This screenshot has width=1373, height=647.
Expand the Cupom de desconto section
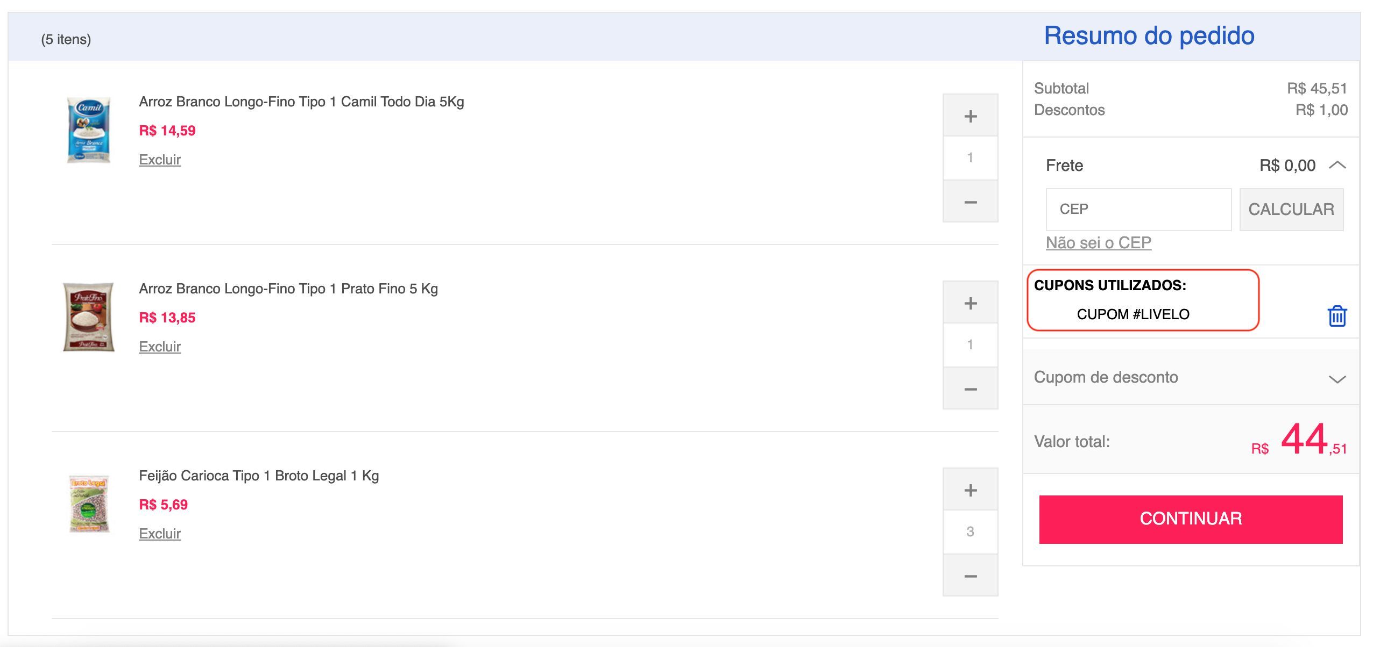click(1191, 377)
